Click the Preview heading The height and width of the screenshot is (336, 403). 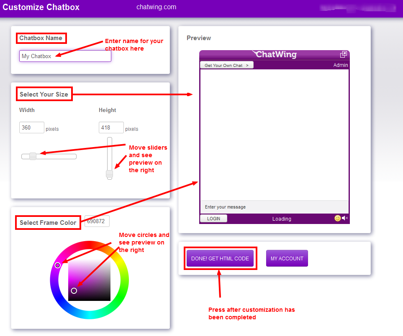coord(199,38)
